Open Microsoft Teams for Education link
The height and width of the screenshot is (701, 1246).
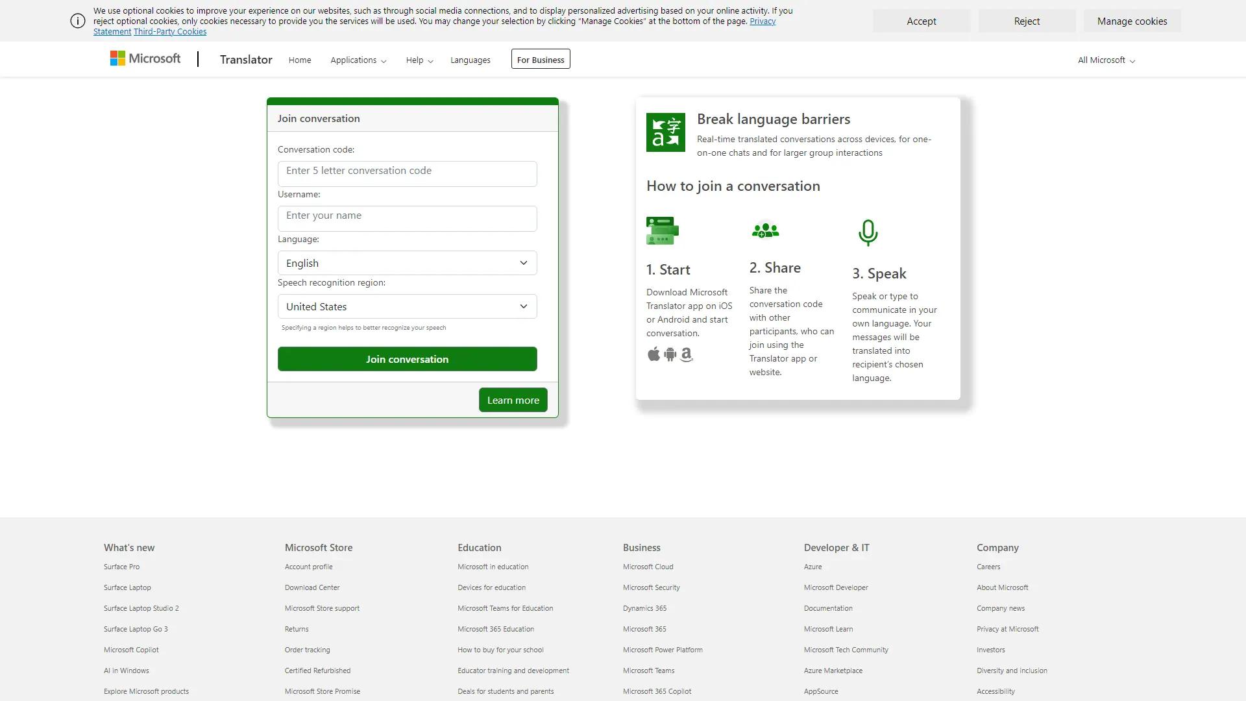[x=506, y=608]
